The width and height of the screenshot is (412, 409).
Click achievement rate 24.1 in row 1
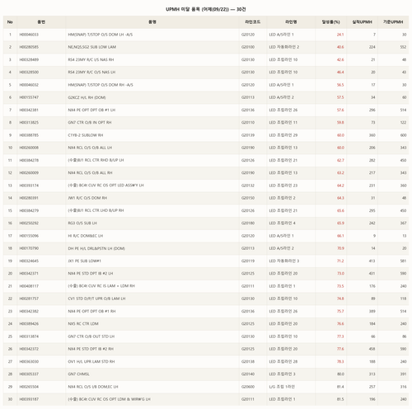click(340, 35)
